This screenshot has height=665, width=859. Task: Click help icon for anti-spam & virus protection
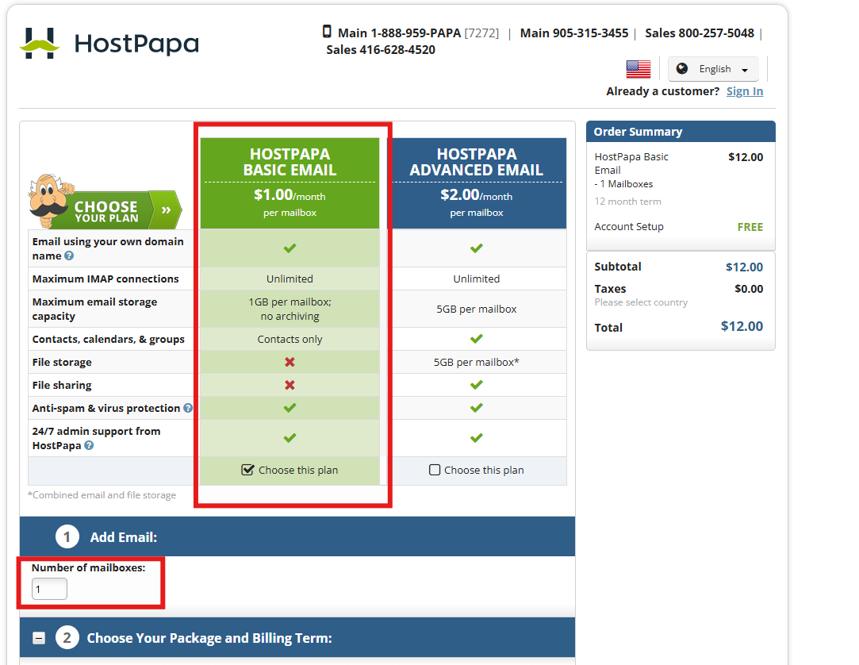pyautogui.click(x=188, y=408)
